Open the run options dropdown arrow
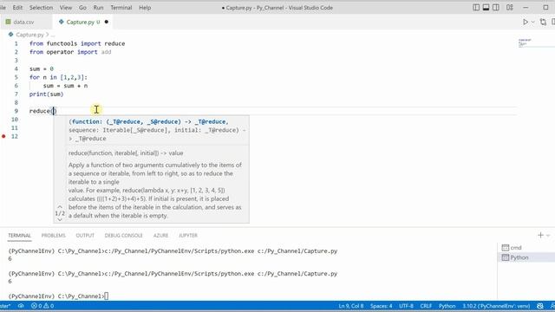 click(533, 22)
